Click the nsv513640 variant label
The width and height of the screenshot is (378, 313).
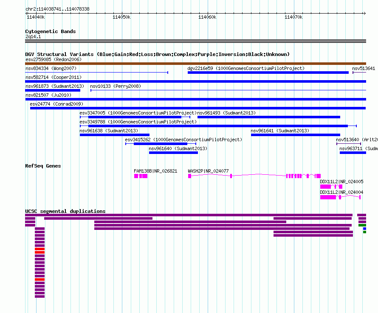click(x=357, y=140)
